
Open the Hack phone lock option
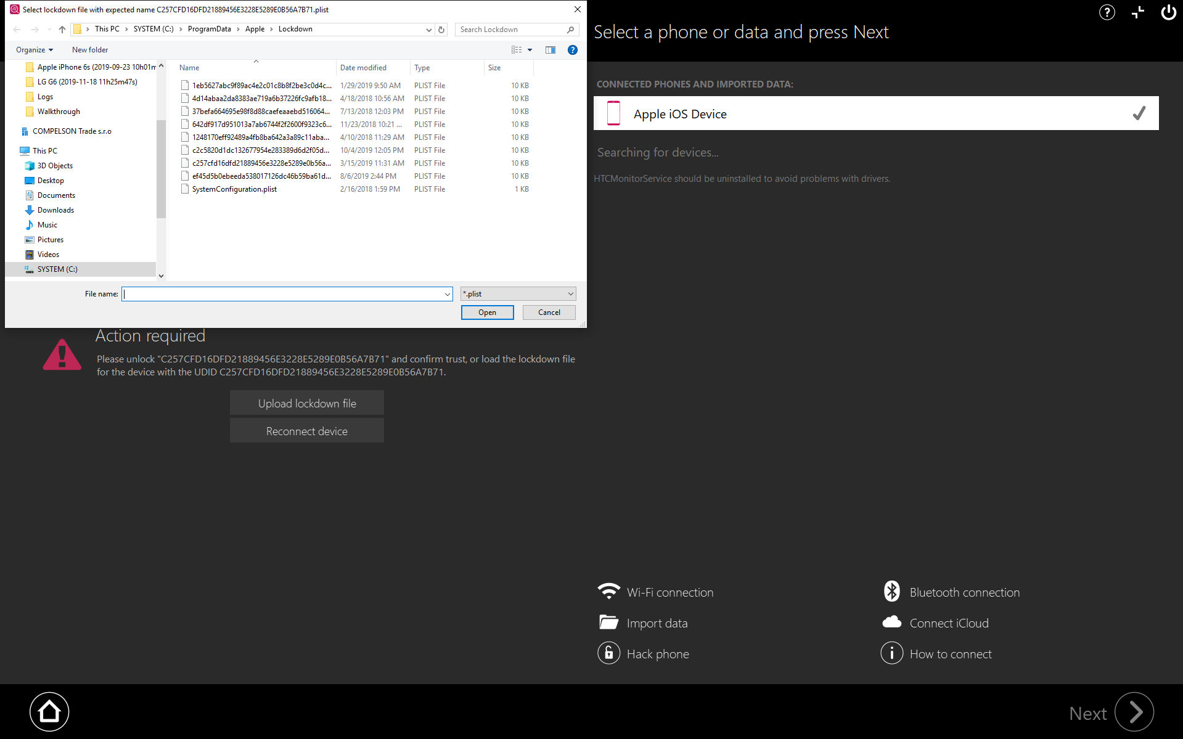(643, 653)
